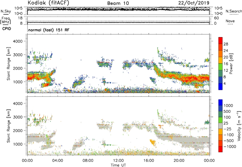242x167 pixels.
Task: Click the 'Nave' legend label
Action: [x=230, y=21]
